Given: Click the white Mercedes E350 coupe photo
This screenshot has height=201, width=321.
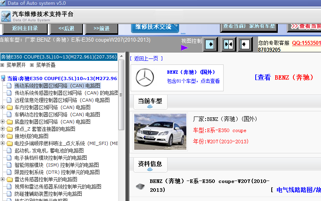Looking at the screenshot, I should 160,132.
